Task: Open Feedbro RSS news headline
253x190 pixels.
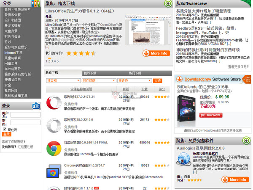Action: [x=206, y=30]
